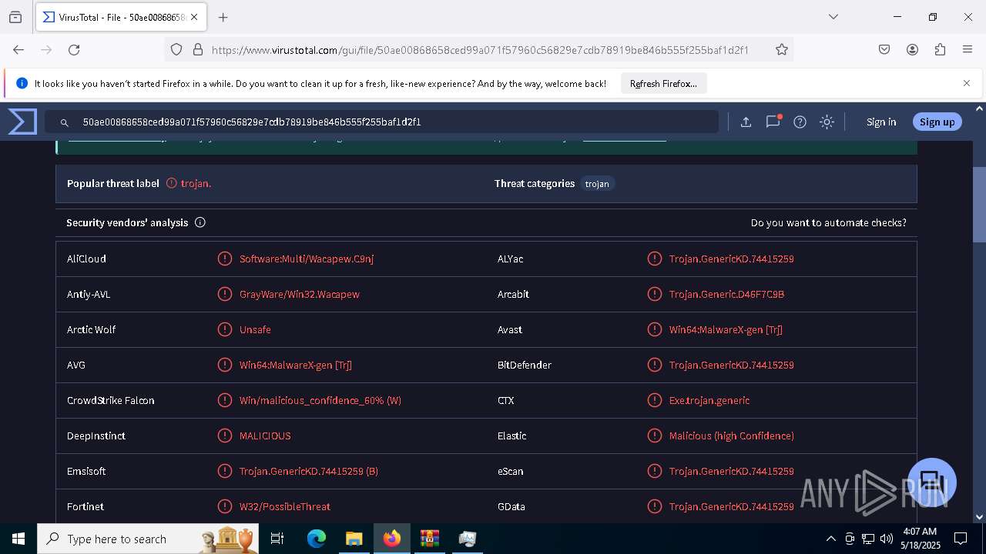Open WinRAR from the taskbar

(x=429, y=539)
